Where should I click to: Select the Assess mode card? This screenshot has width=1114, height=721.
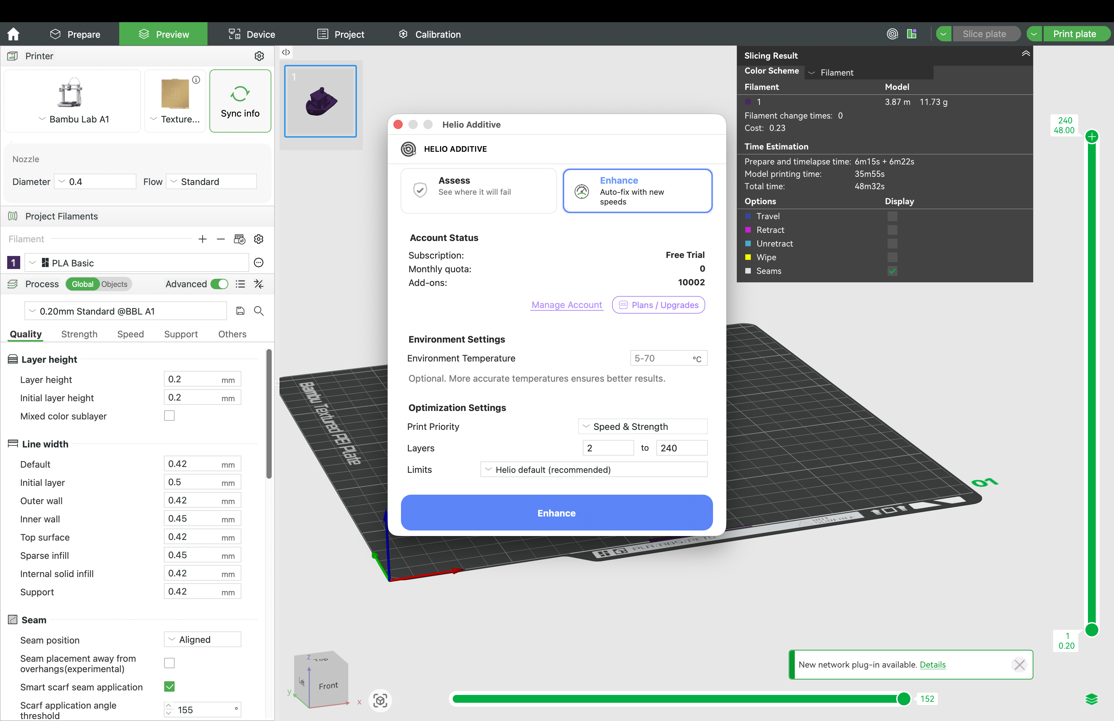(x=478, y=191)
